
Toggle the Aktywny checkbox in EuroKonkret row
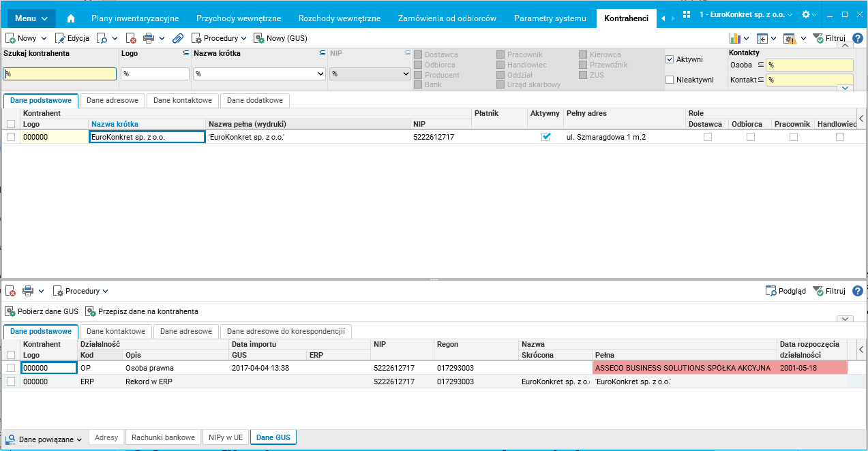tap(545, 137)
